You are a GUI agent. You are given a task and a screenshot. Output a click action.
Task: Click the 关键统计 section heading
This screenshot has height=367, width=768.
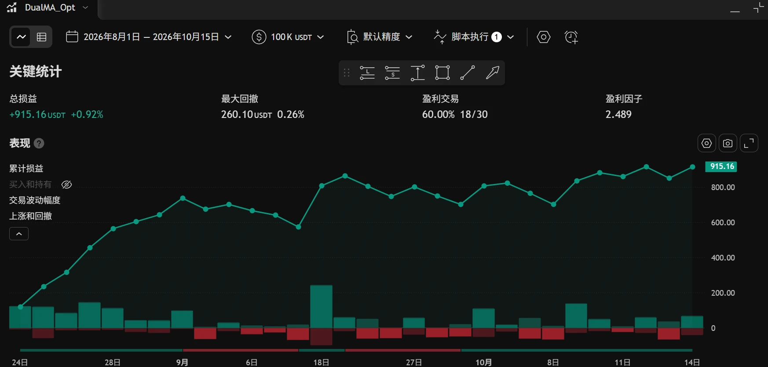[x=36, y=71]
